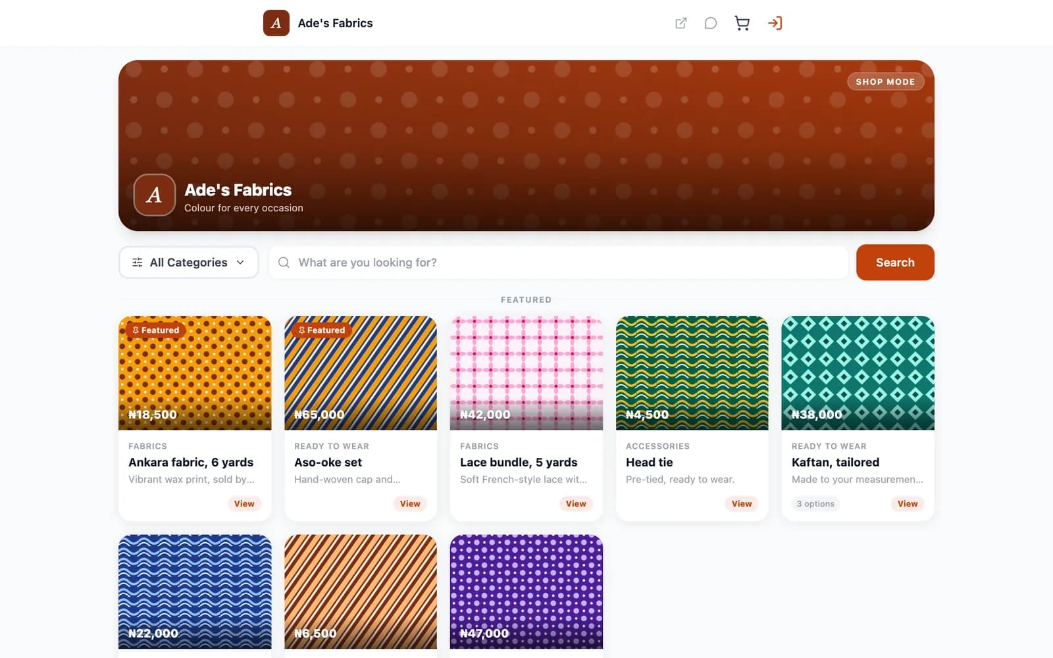Image resolution: width=1053 pixels, height=658 pixels.
Task: Click the Featured badge on Aso-oke set
Action: (321, 330)
